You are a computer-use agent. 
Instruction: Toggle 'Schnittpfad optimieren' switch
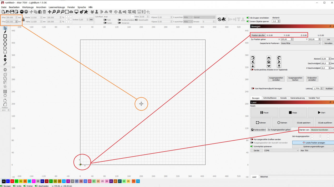[x=252, y=146]
